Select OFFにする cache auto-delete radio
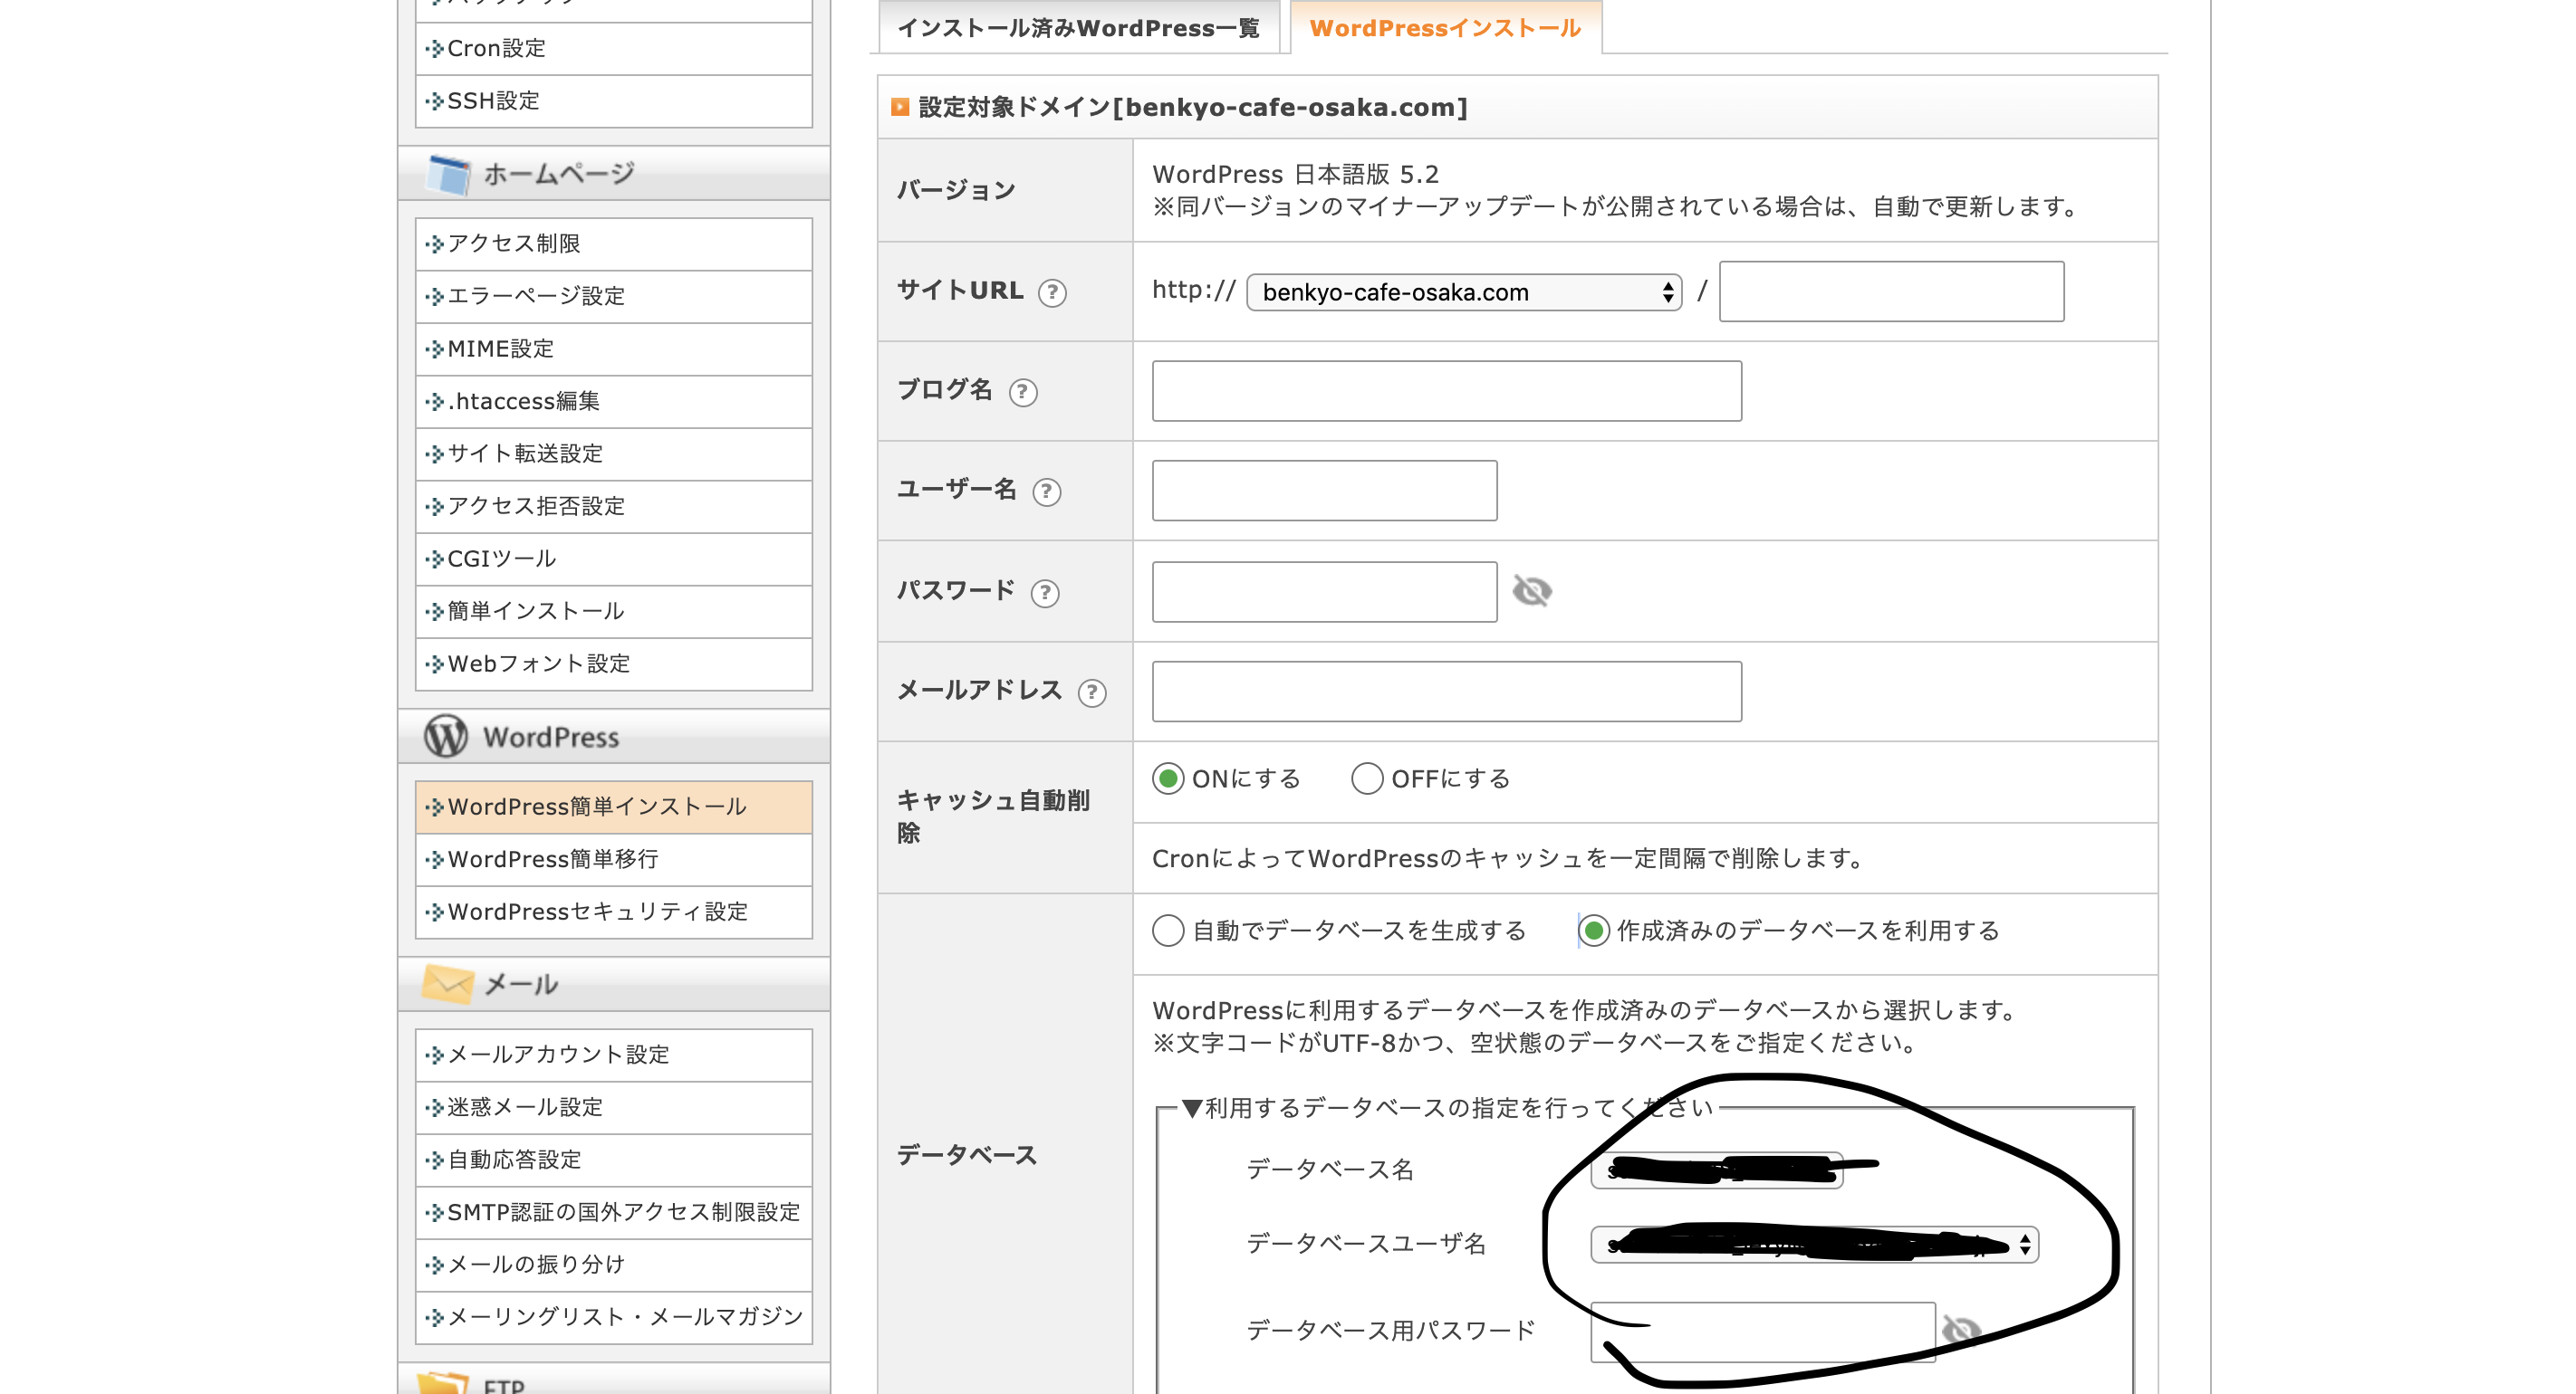The width and height of the screenshot is (2576, 1394). coord(1367,778)
